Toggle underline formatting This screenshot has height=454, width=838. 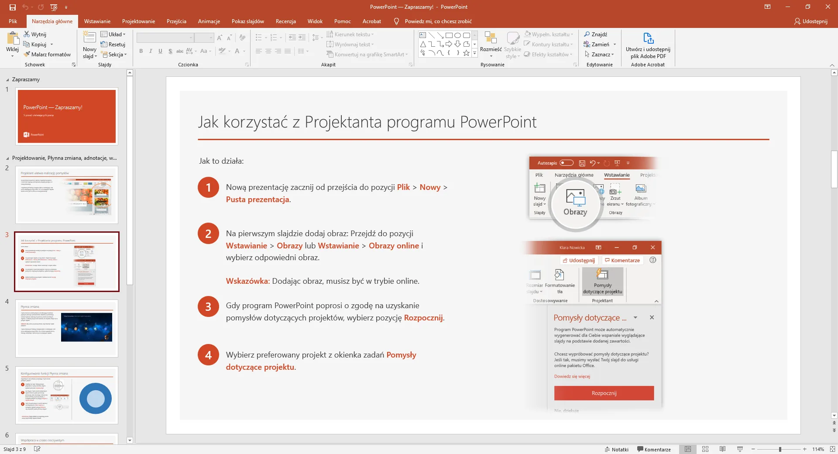[x=160, y=51]
